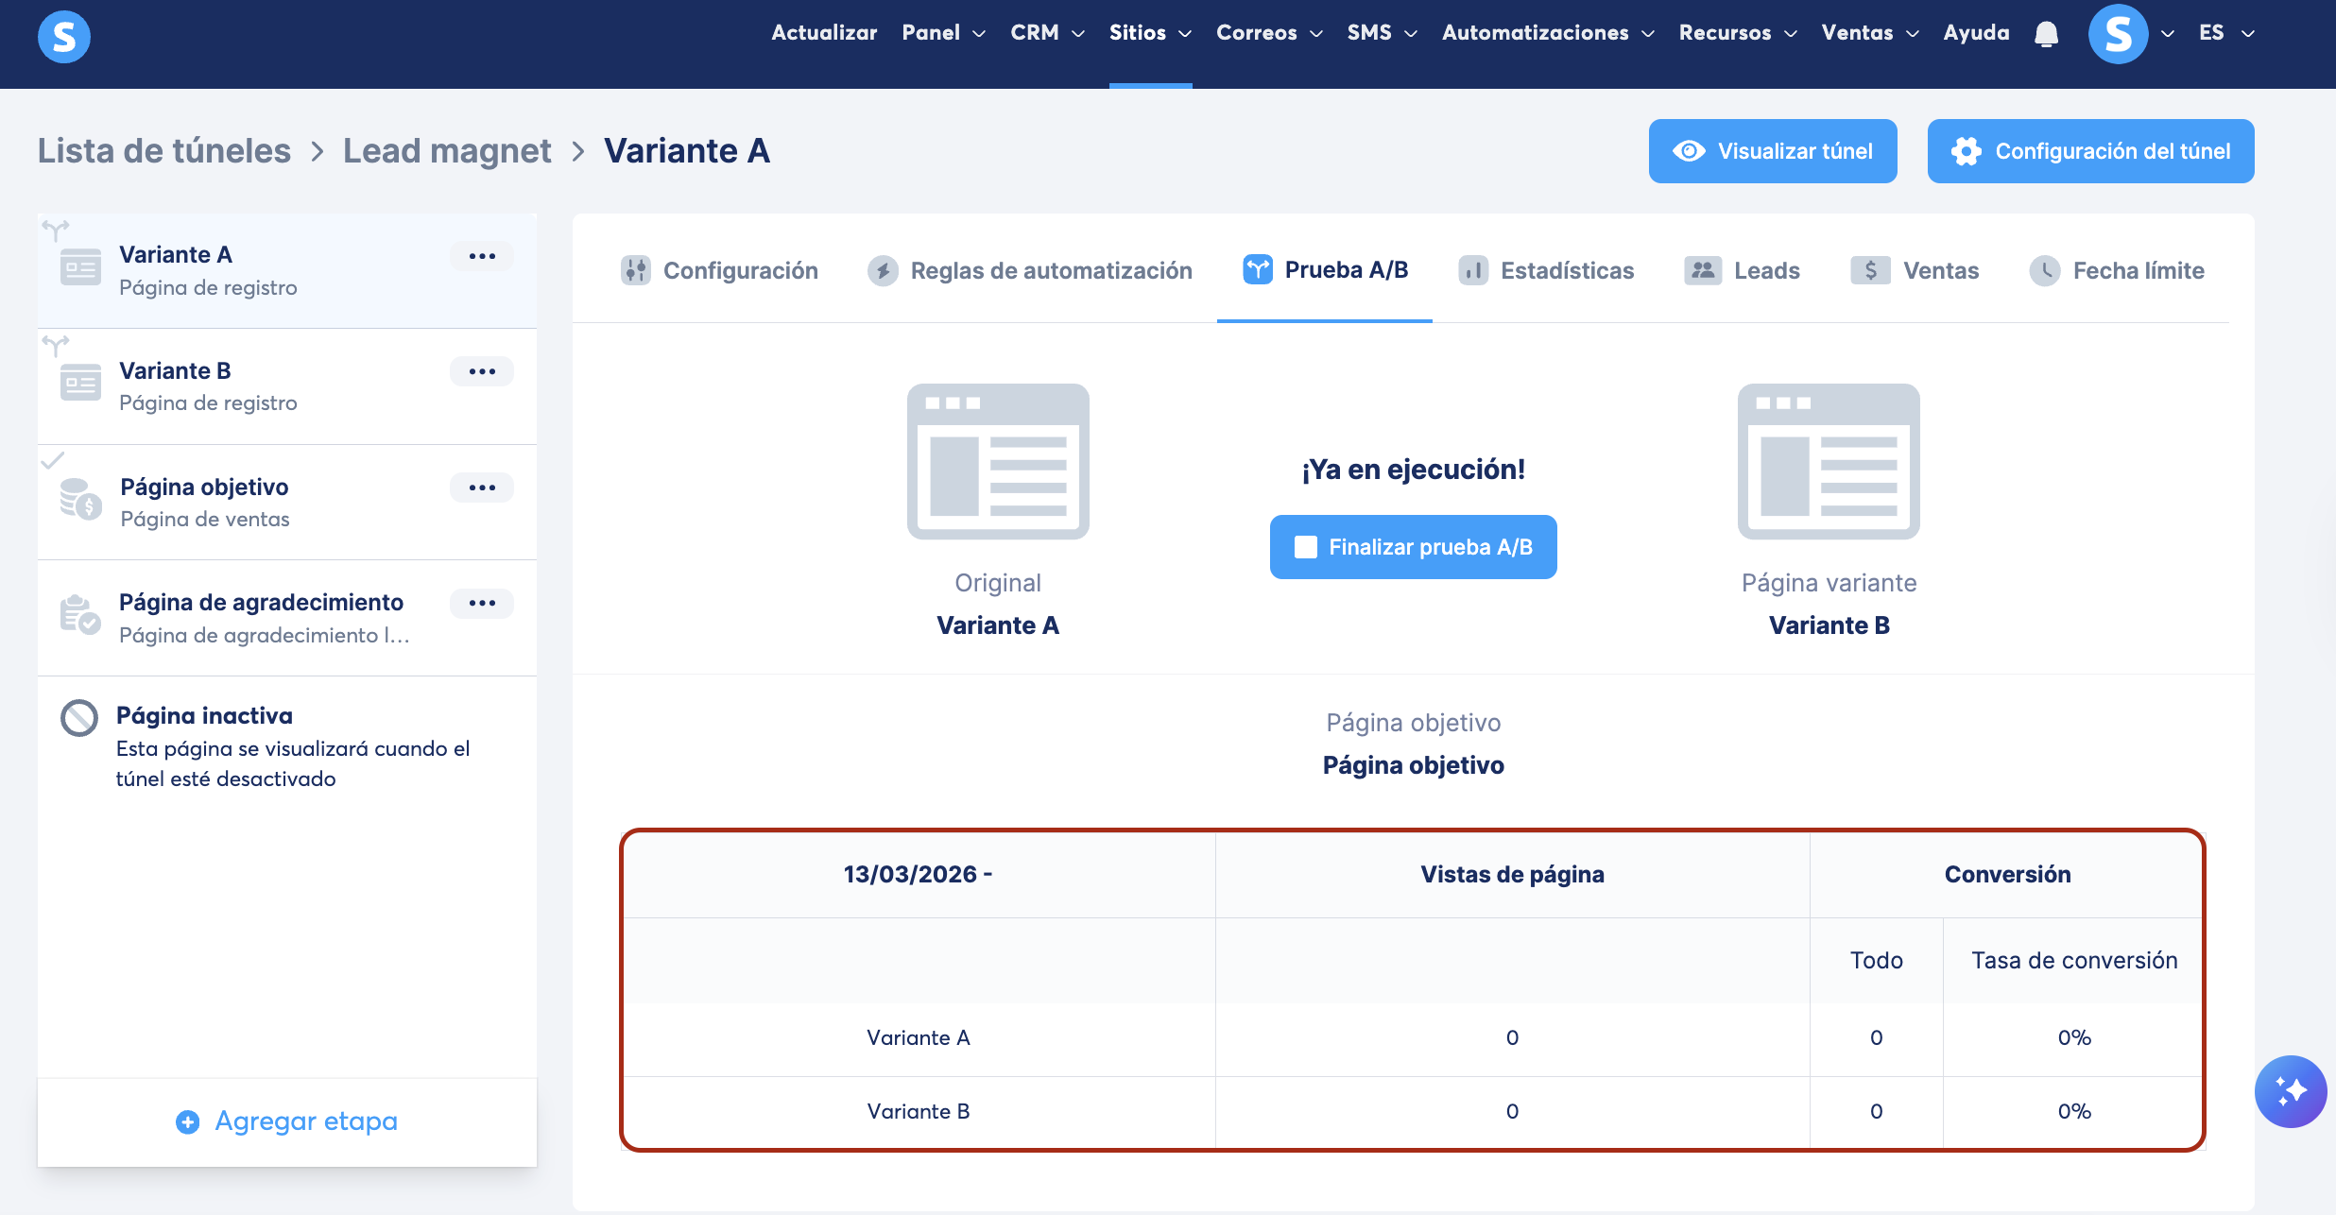
Task: Switch to the Estadísticas tab
Action: pyautogui.click(x=1546, y=271)
